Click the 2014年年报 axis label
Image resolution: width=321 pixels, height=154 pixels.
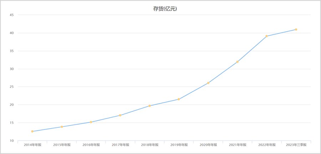point(32,145)
